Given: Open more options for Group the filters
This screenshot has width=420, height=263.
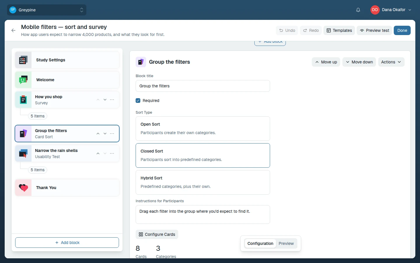Looking at the screenshot, I should coord(112,134).
